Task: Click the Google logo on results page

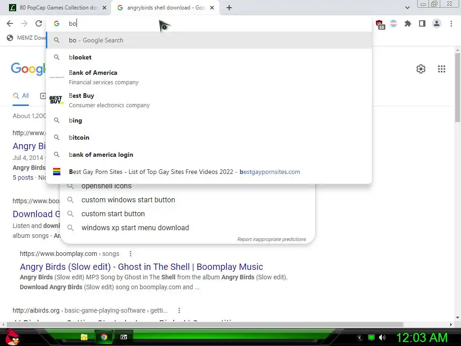Action: coord(28,69)
